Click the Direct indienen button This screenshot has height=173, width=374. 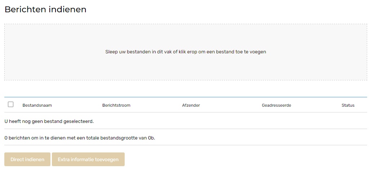pos(27,159)
